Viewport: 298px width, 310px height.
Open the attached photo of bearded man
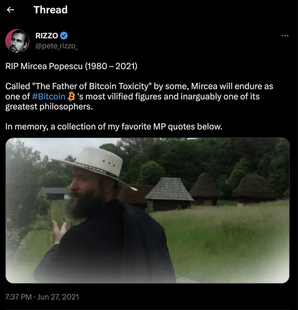147,210
